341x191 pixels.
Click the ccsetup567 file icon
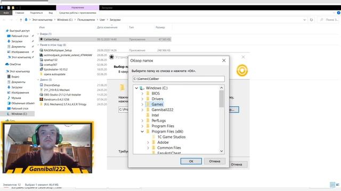[42, 65]
